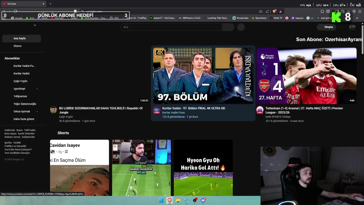This screenshot has width=364, height=205.
Task: Open the başvuru bookmark
Action: click(297, 18)
